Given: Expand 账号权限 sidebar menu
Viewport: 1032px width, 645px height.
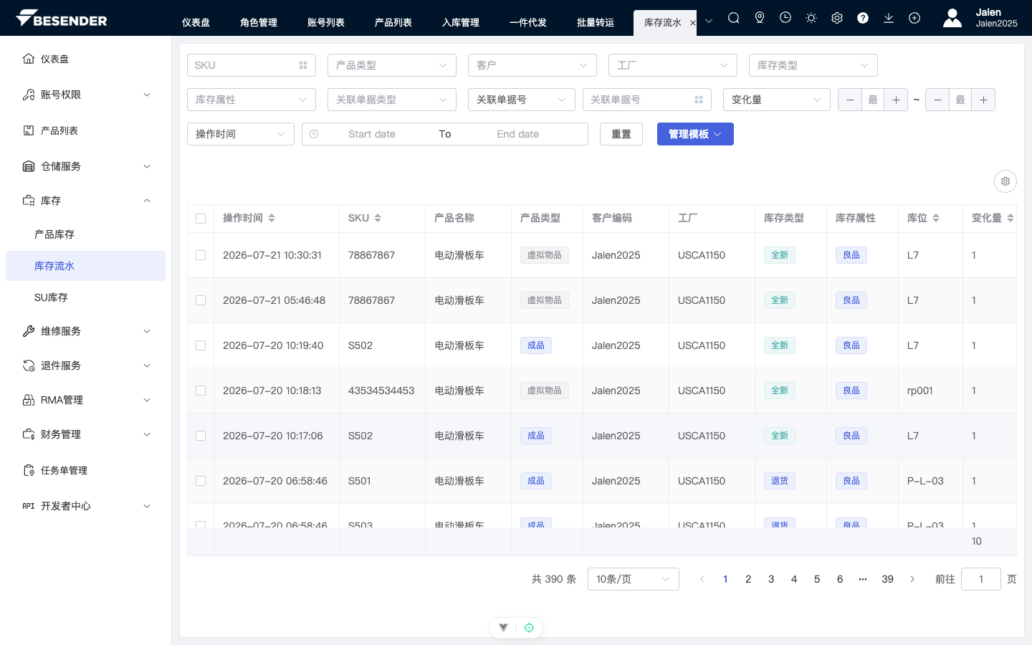Looking at the screenshot, I should (86, 95).
